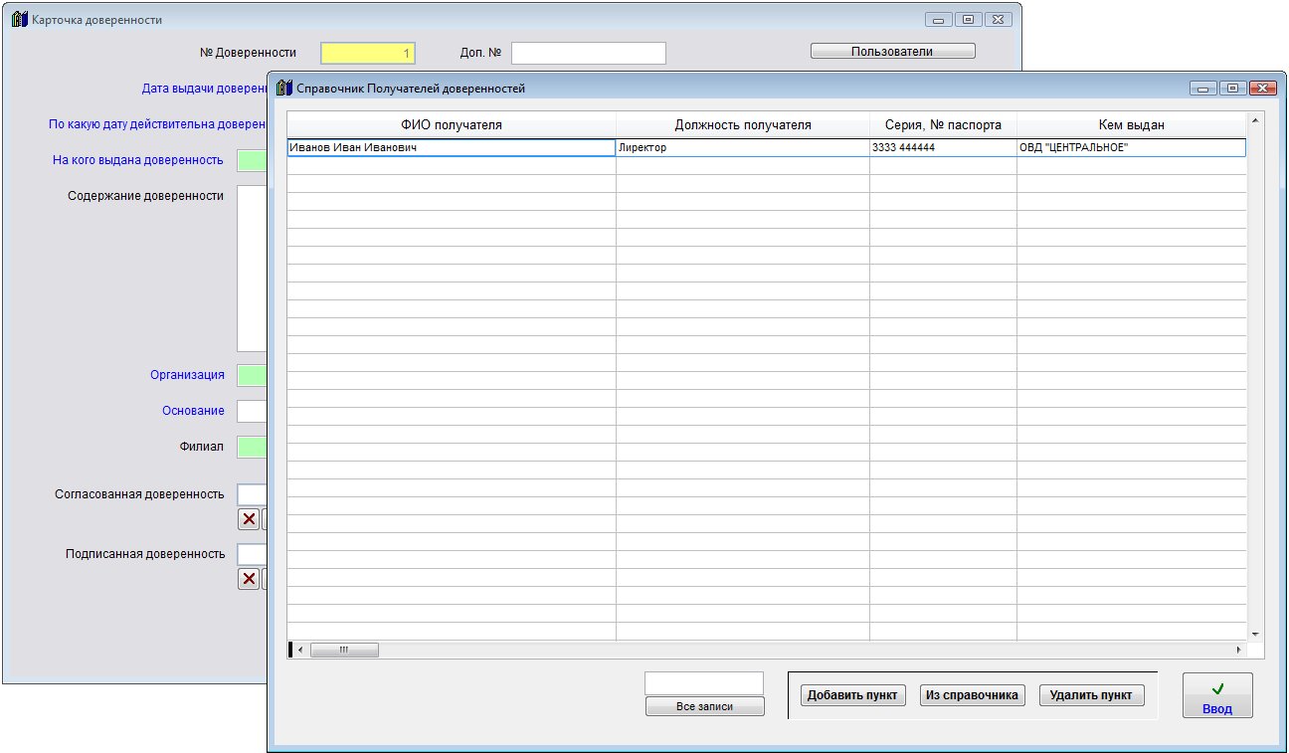Click the Серия, № паспорта column header
Viewport: 1289px width, 753px height.
tap(943, 124)
